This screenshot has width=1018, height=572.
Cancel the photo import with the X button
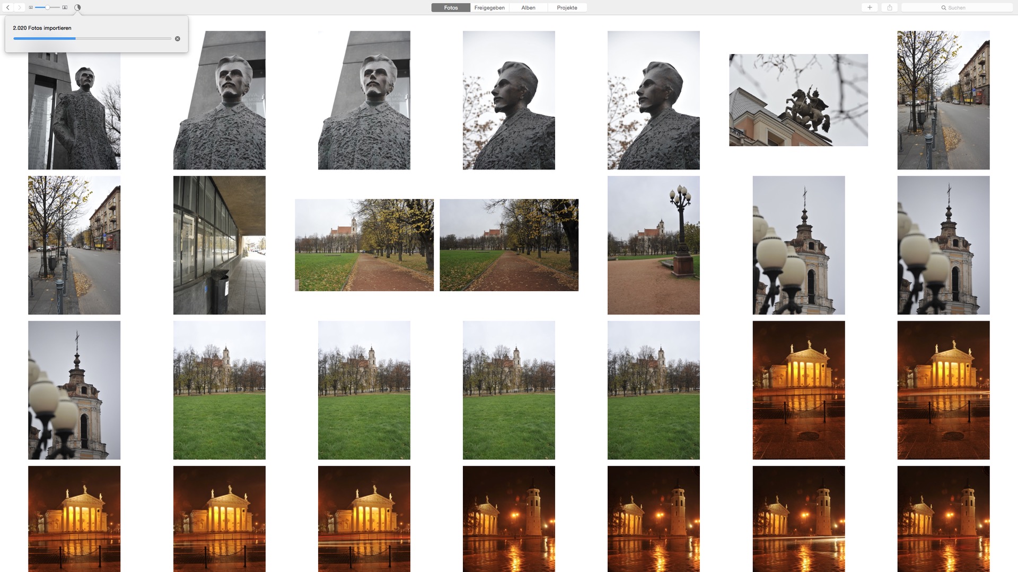click(178, 39)
